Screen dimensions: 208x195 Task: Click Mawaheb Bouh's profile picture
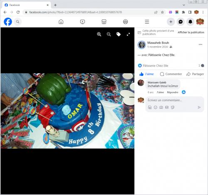pos(141,45)
